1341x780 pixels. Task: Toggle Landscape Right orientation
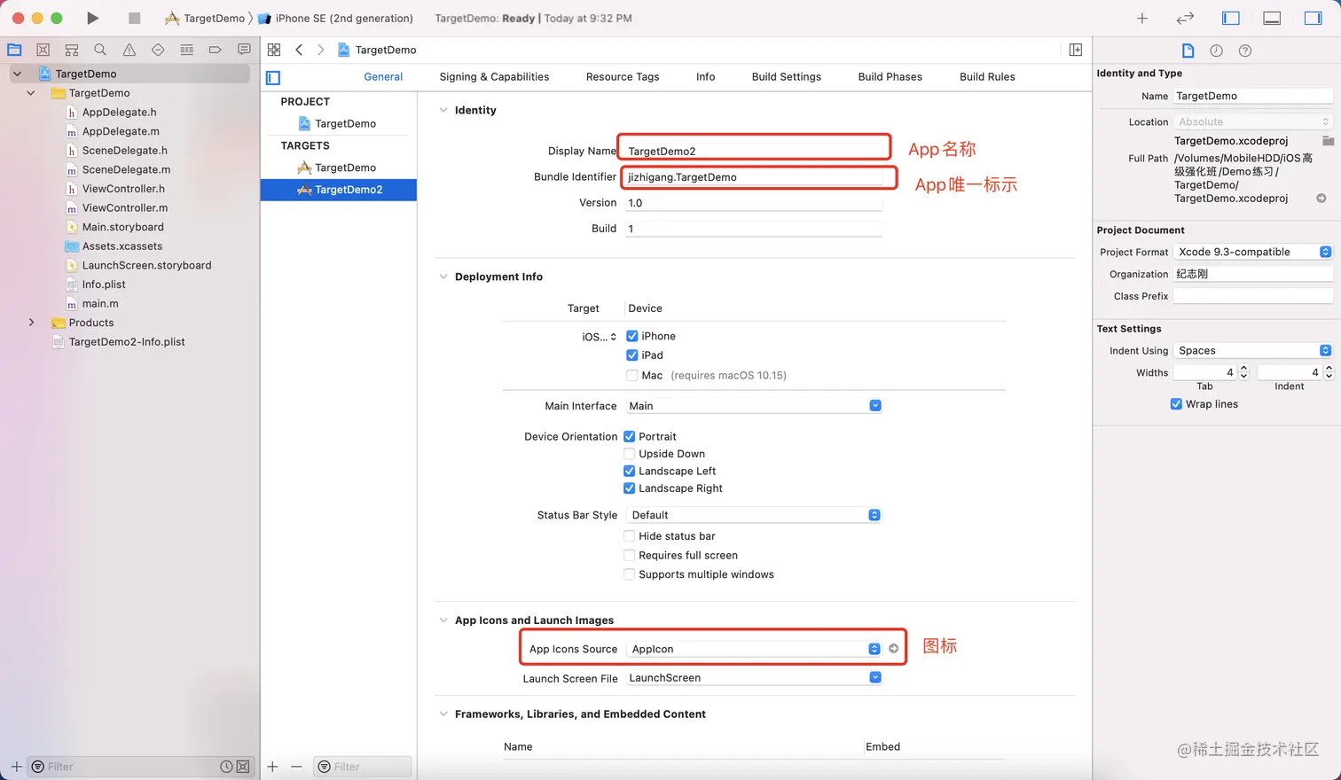[629, 488]
